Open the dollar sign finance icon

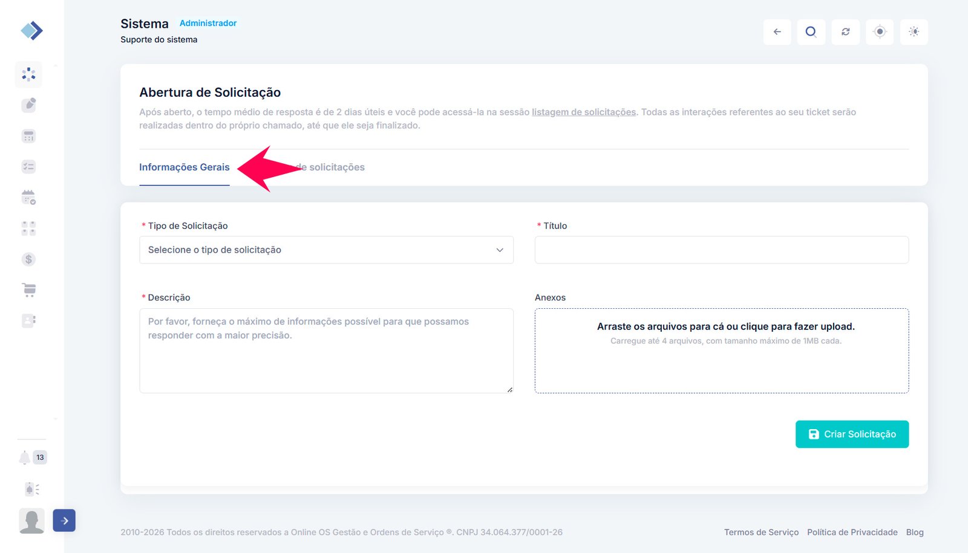coord(28,259)
